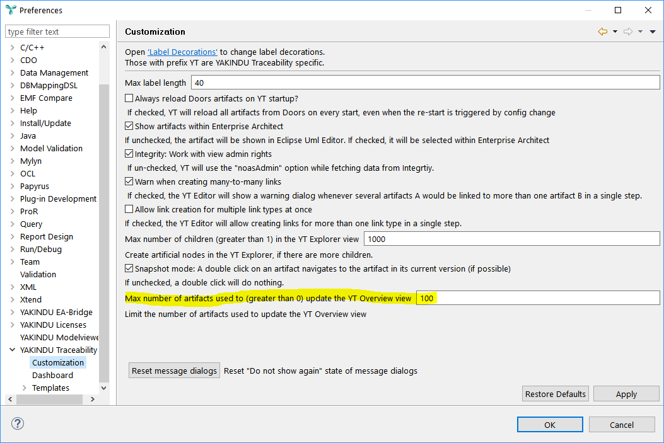664x443 pixels.
Task: Select the Plug-in Development entry
Action: click(58, 199)
